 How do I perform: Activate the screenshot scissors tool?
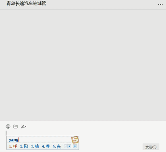(23, 127)
